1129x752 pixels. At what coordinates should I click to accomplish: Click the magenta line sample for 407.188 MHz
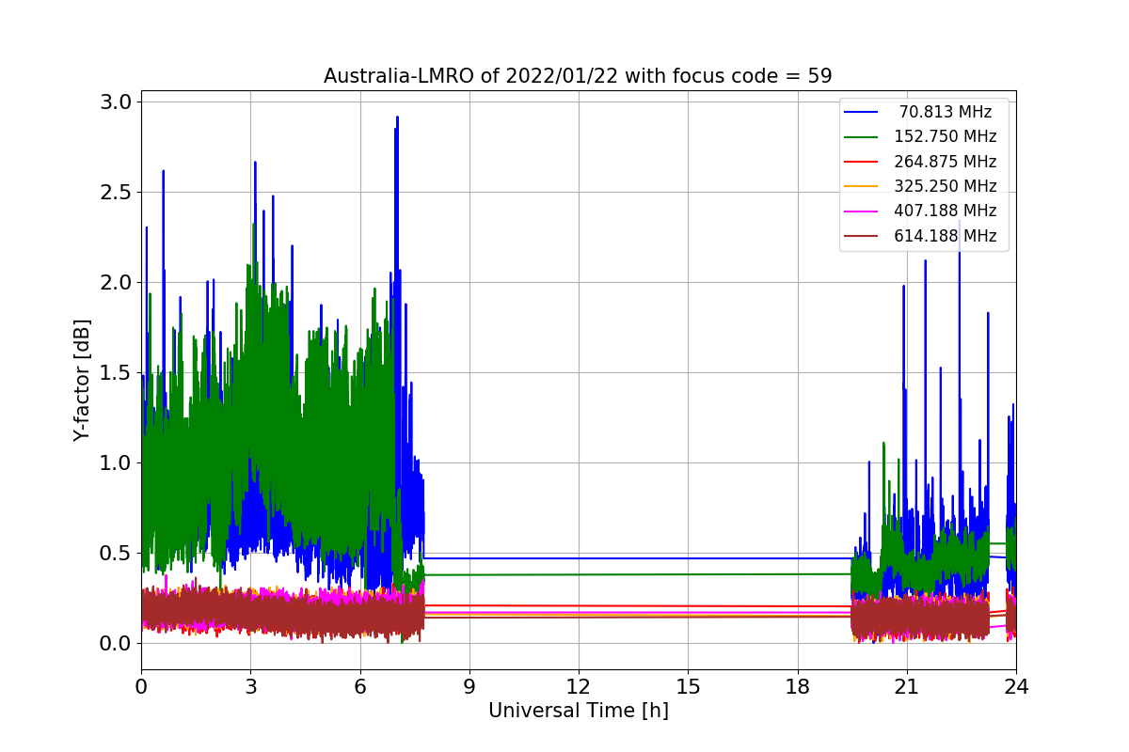click(862, 211)
